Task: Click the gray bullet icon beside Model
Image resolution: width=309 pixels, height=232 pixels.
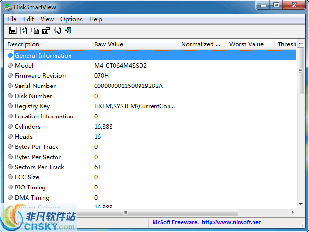Action: 10,65
